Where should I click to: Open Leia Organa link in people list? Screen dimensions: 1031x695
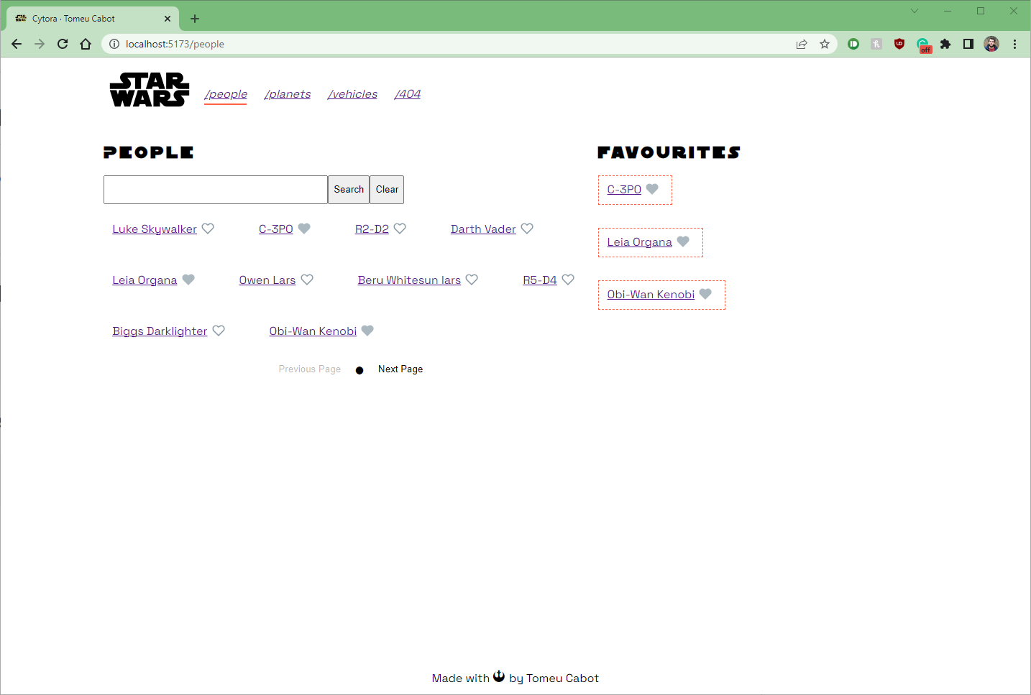click(145, 280)
